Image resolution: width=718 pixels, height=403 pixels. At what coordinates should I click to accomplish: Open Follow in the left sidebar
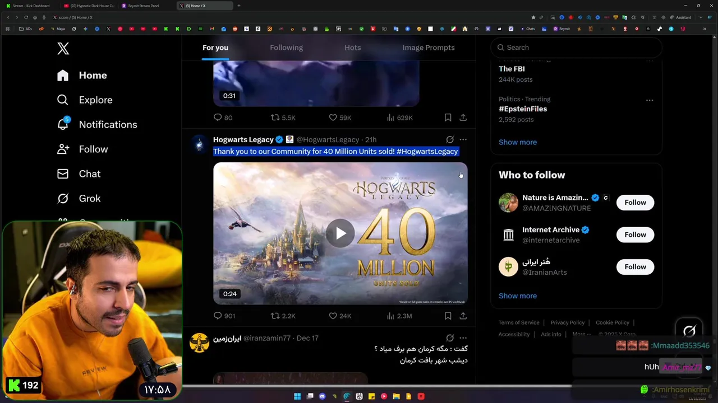point(82,149)
